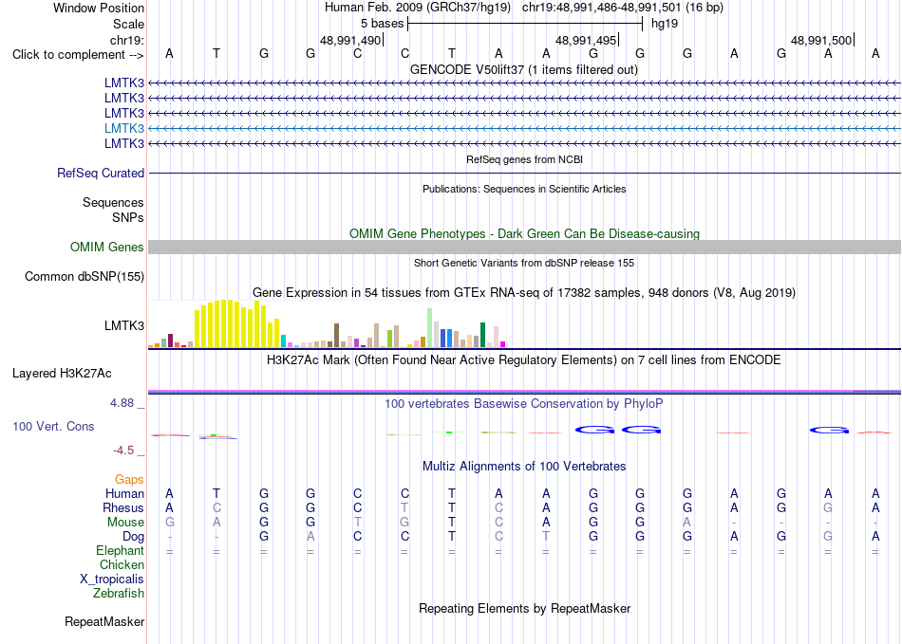
Task: Click the Common dbSNP(155) label
Action: [x=85, y=276]
